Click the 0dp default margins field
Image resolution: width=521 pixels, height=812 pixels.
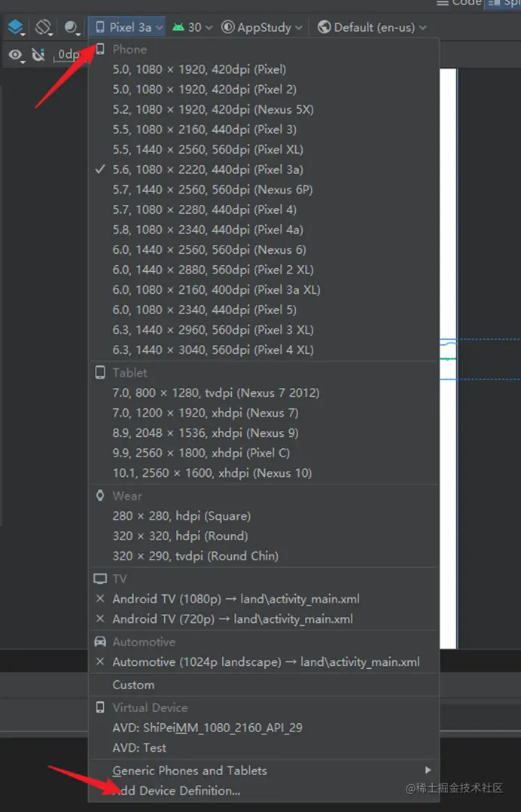(x=68, y=54)
